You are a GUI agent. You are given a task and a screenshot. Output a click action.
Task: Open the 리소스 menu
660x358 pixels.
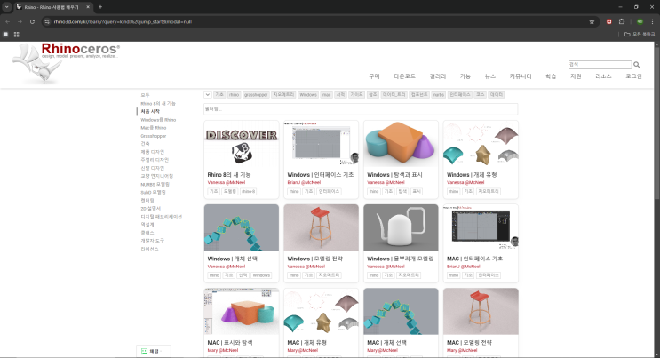[603, 76]
